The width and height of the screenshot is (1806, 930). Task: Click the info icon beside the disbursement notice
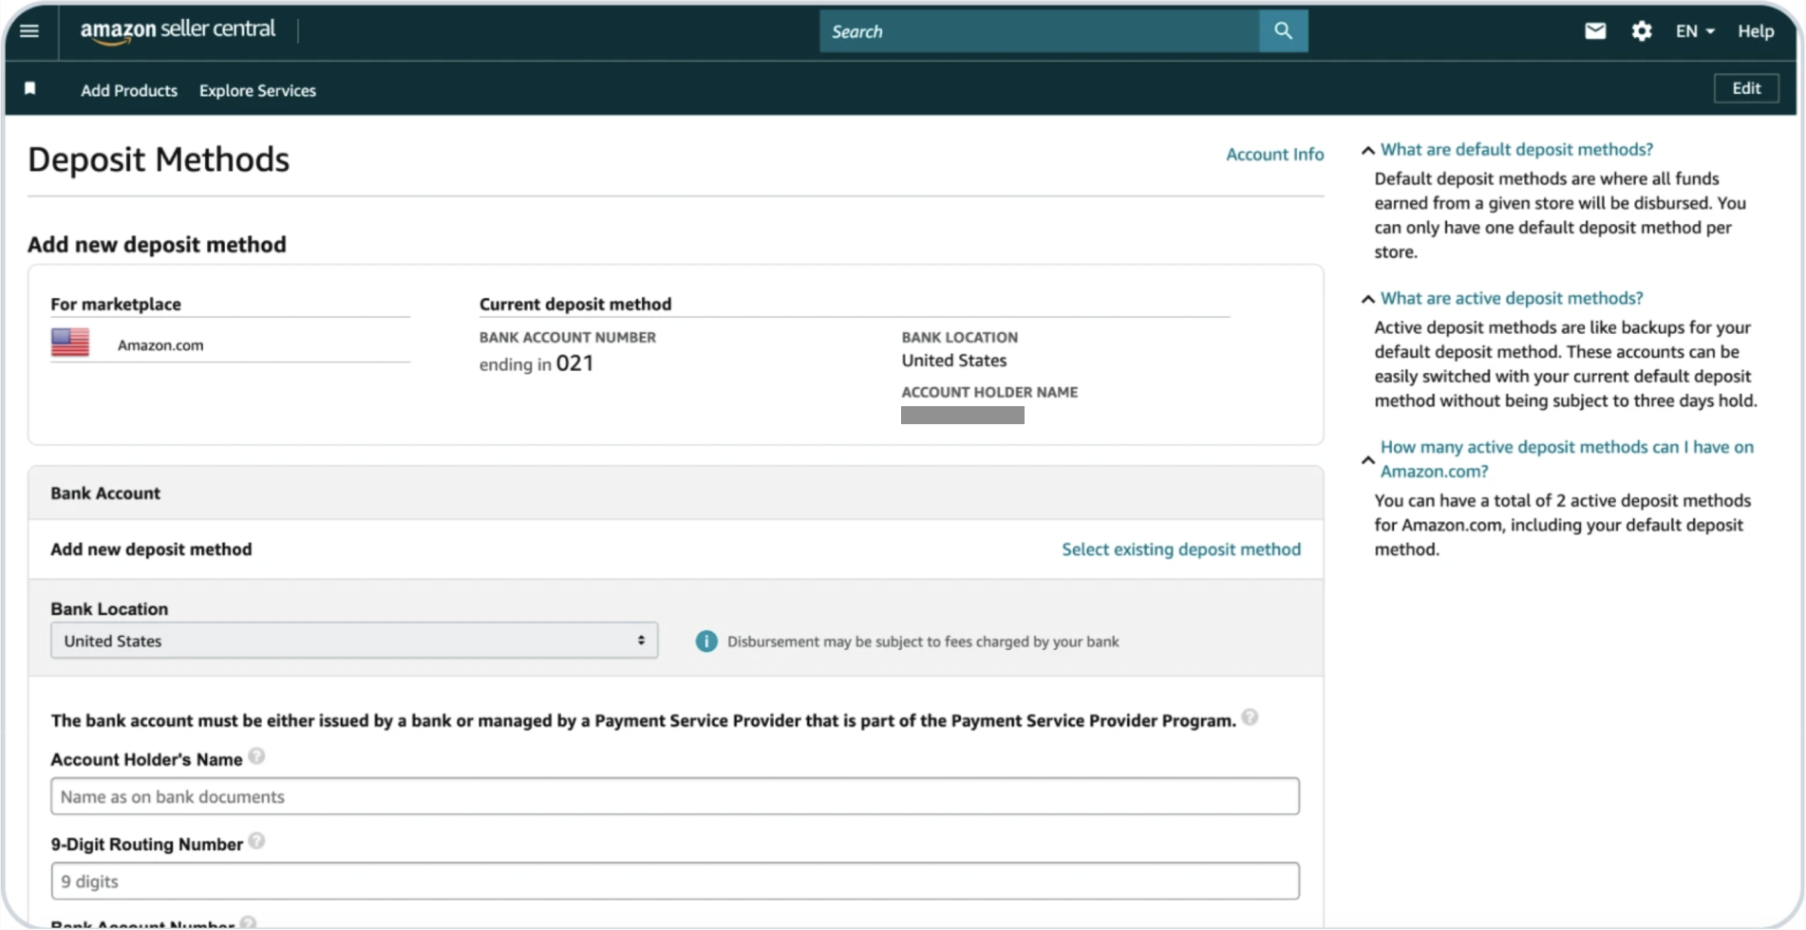(706, 642)
